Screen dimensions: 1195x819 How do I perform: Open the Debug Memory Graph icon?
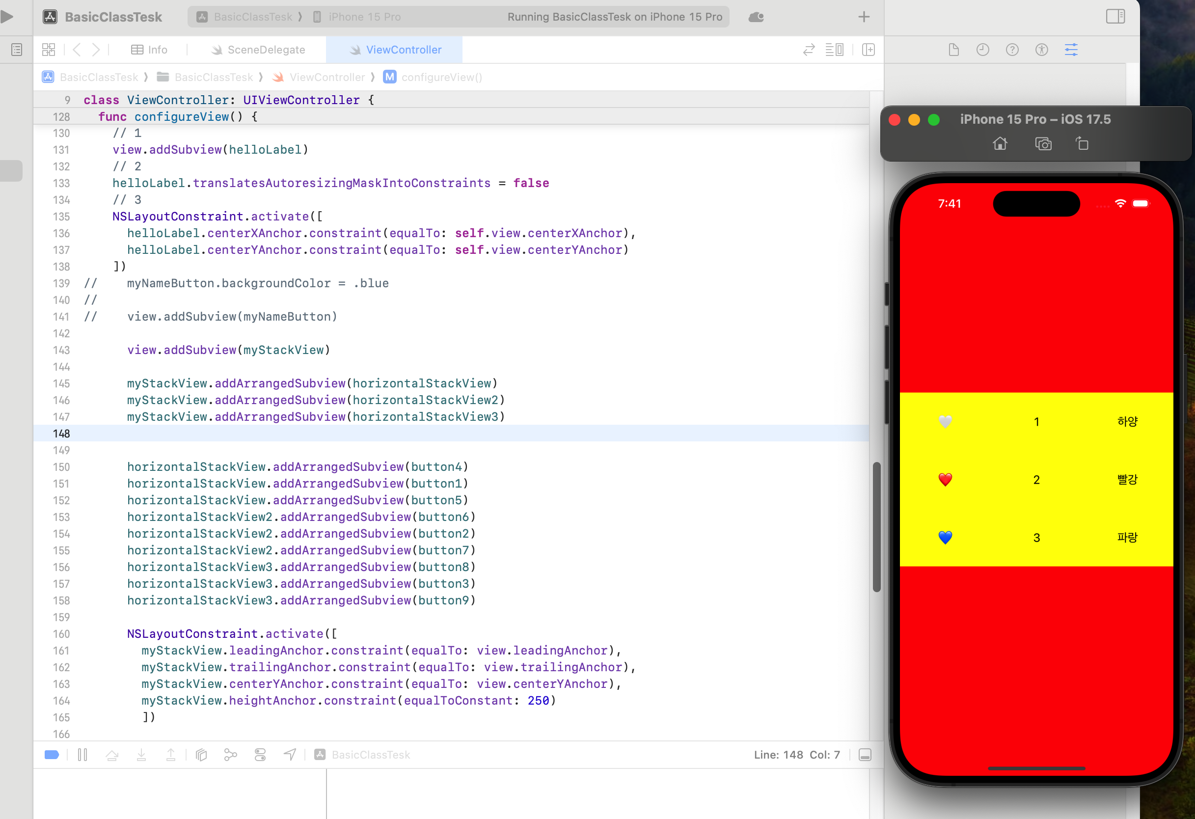(x=230, y=755)
